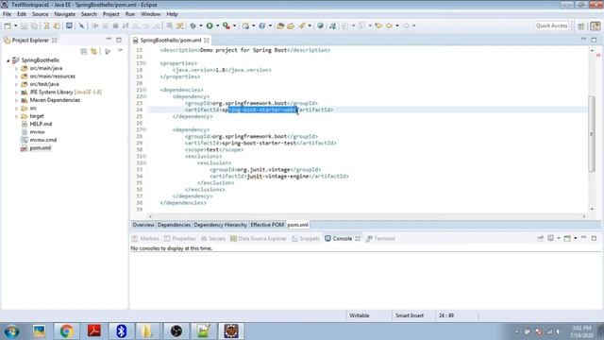Viewport: 604px width, 340px height.
Task: Toggle Link with Editor in Project Explorer
Action: [x=94, y=52]
